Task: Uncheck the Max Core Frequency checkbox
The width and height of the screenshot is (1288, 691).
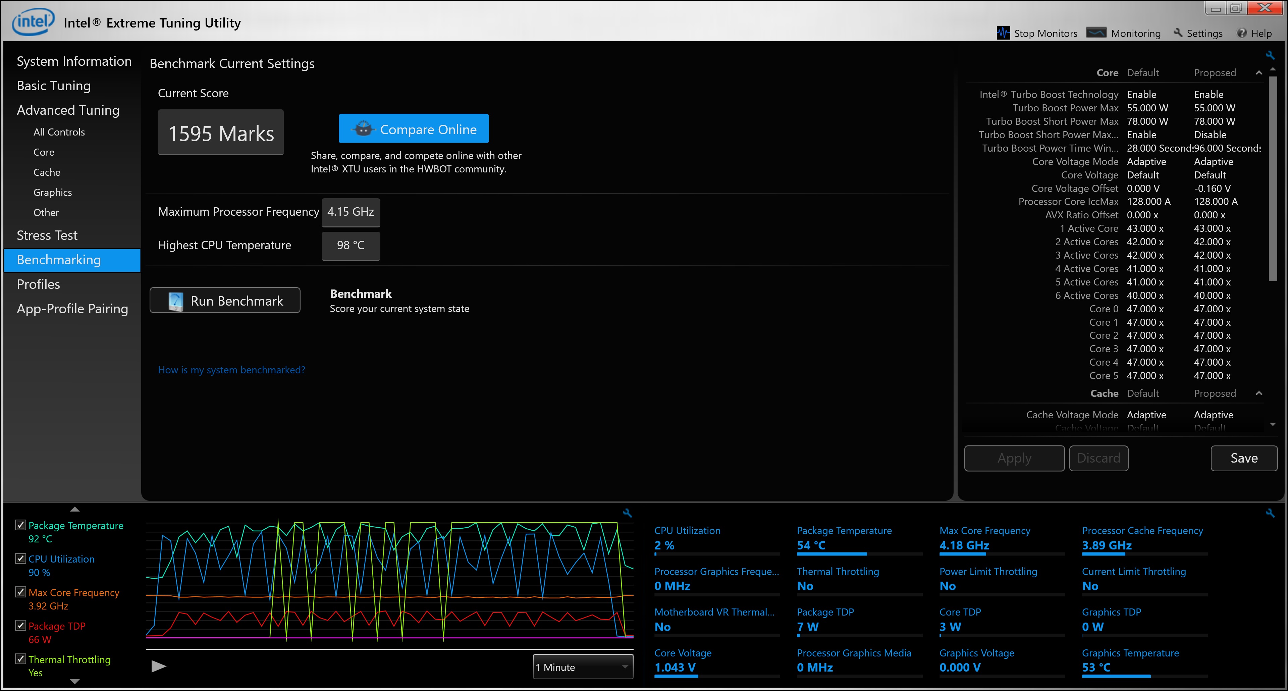Action: pyautogui.click(x=20, y=592)
